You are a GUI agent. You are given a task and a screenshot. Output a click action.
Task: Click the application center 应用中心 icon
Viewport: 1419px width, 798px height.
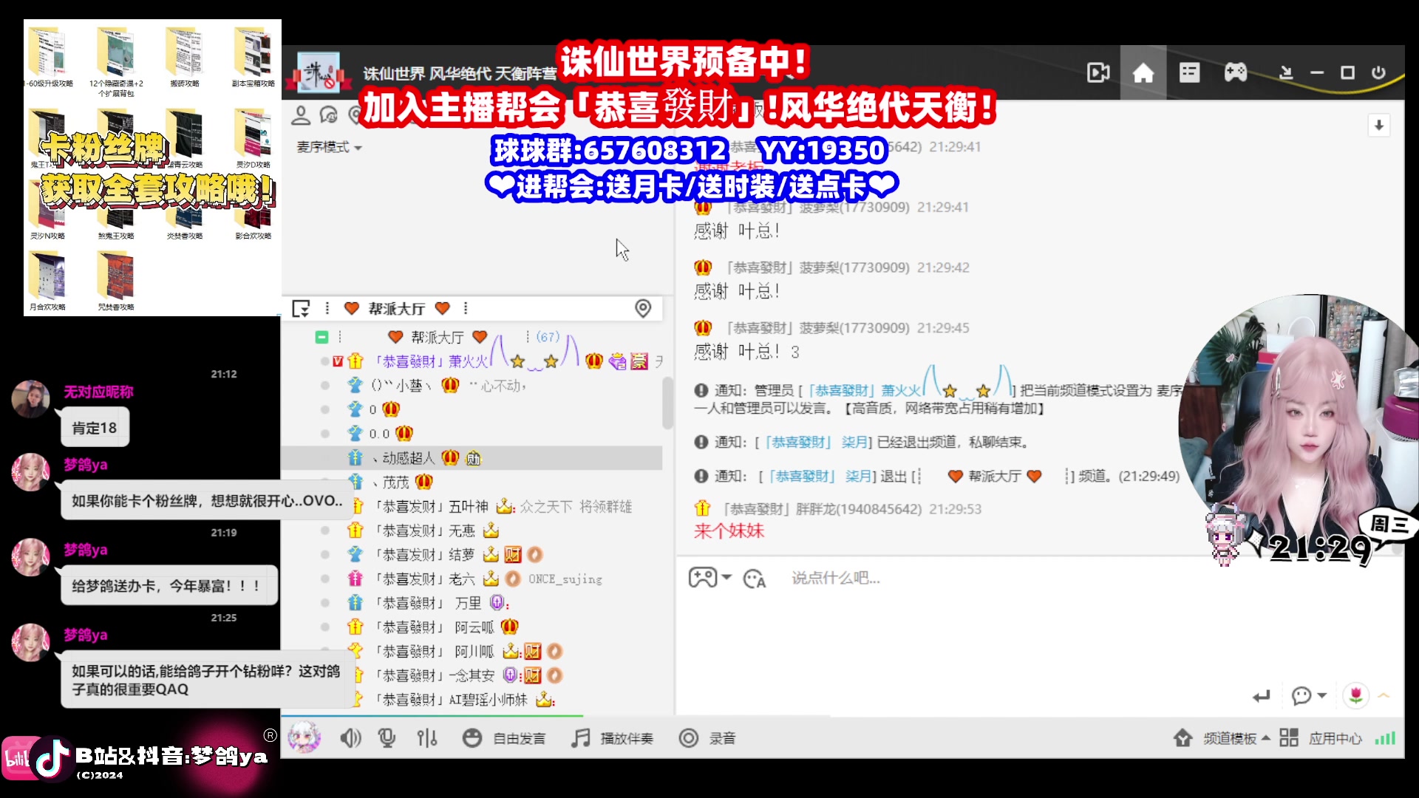[1288, 737]
